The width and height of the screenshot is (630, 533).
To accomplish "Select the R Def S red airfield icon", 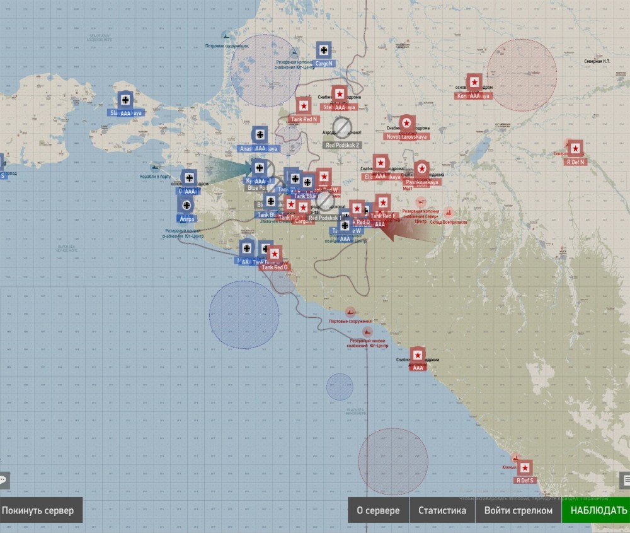I will pyautogui.click(x=525, y=468).
